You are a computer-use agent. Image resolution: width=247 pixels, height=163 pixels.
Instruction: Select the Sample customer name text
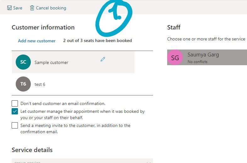click(51, 63)
